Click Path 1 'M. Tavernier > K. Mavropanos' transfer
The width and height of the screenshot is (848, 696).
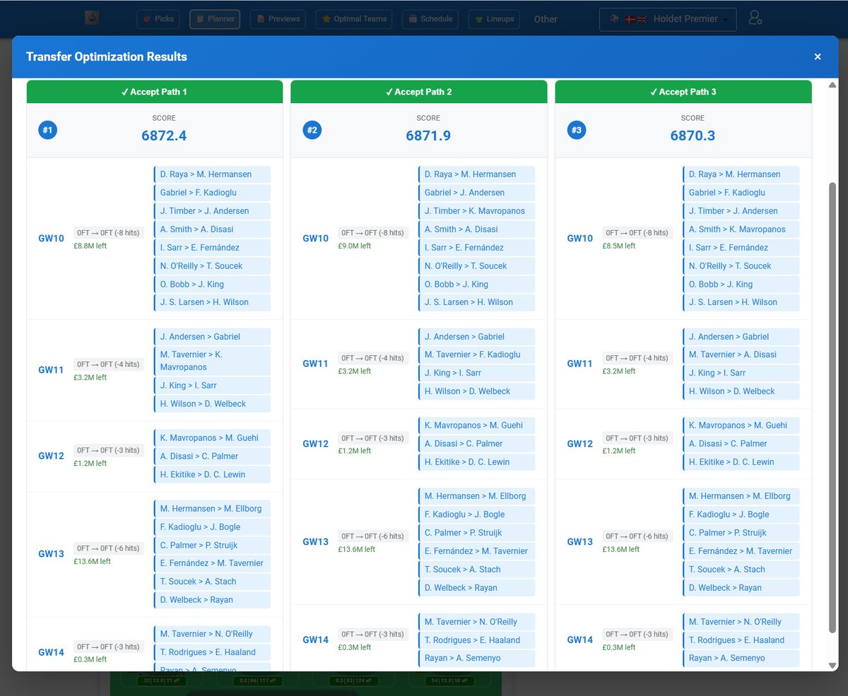pos(212,361)
